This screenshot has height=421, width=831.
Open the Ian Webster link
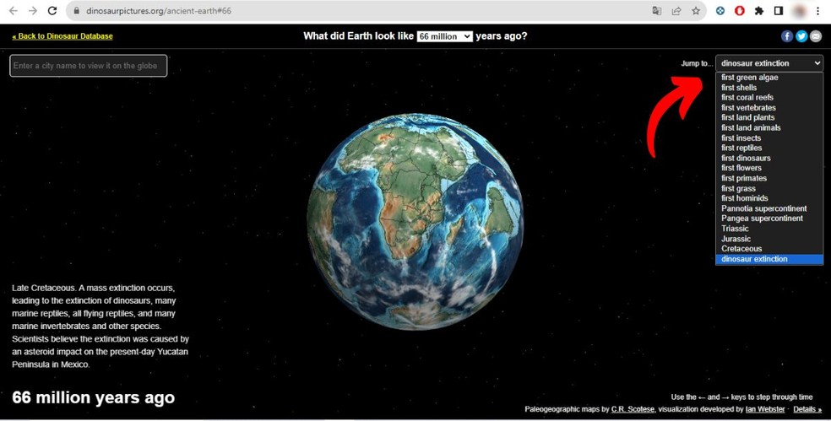tap(765, 409)
